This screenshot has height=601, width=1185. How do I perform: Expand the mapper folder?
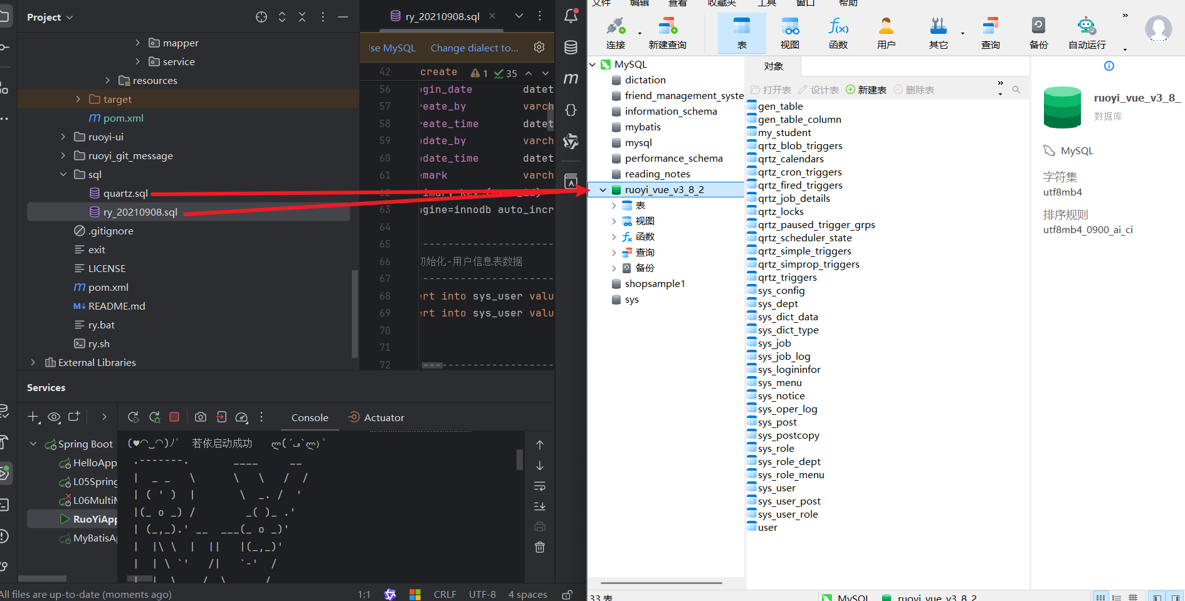click(x=138, y=43)
